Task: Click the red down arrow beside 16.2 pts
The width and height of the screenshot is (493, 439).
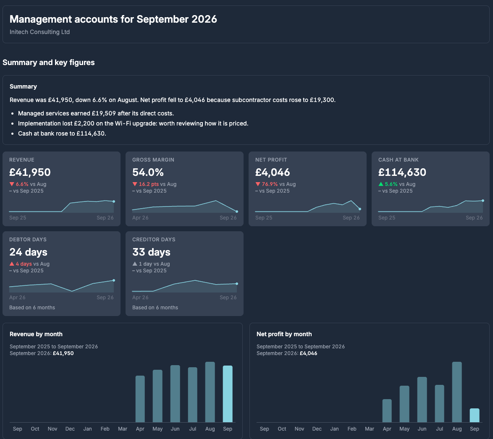Action: click(134, 184)
